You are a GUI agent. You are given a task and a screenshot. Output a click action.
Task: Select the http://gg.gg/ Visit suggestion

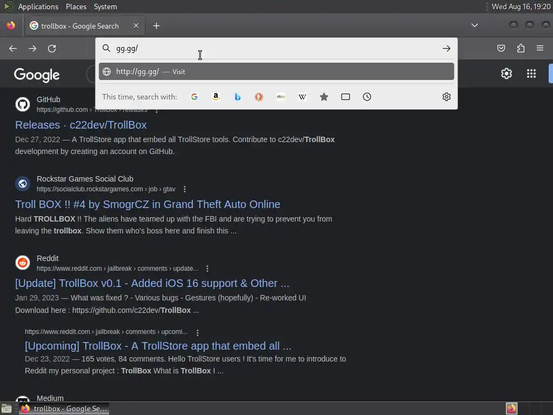(276, 72)
